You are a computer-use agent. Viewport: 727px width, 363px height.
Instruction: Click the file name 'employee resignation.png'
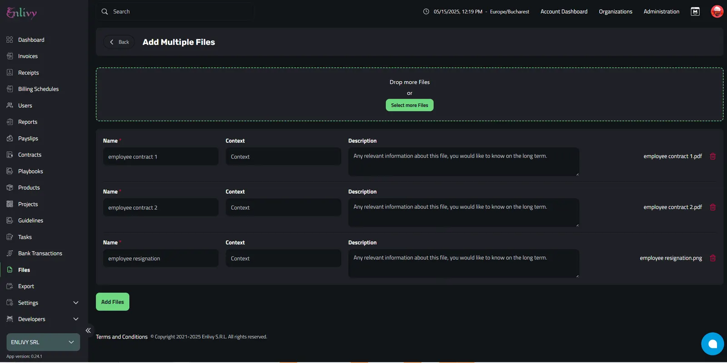coord(671,258)
